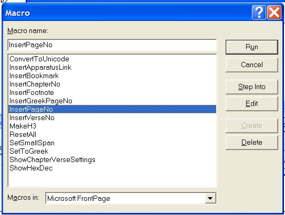Click the Step Into button
Screen dimensions: 285x215
[252, 87]
